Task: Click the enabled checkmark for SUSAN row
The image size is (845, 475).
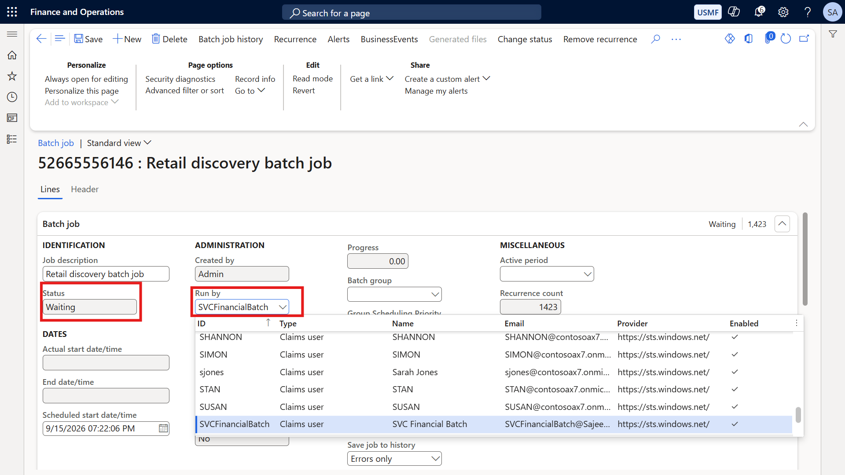Action: coord(735,407)
